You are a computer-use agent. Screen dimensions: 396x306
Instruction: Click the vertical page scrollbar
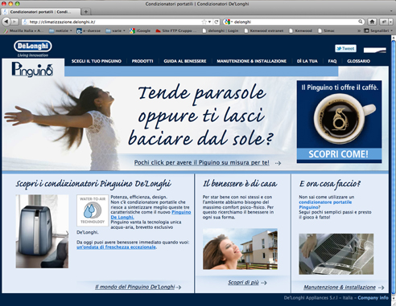click(394, 166)
